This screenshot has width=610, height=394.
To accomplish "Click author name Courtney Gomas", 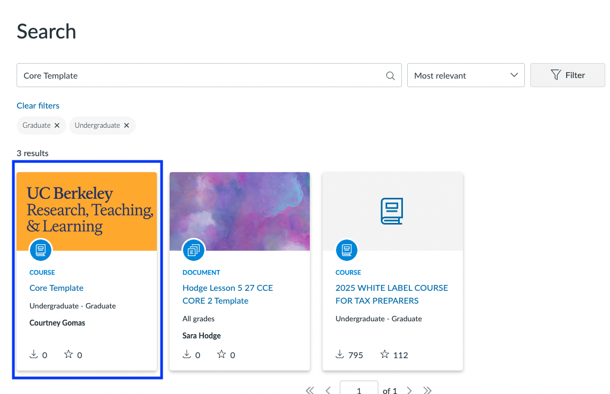I will click(x=57, y=323).
